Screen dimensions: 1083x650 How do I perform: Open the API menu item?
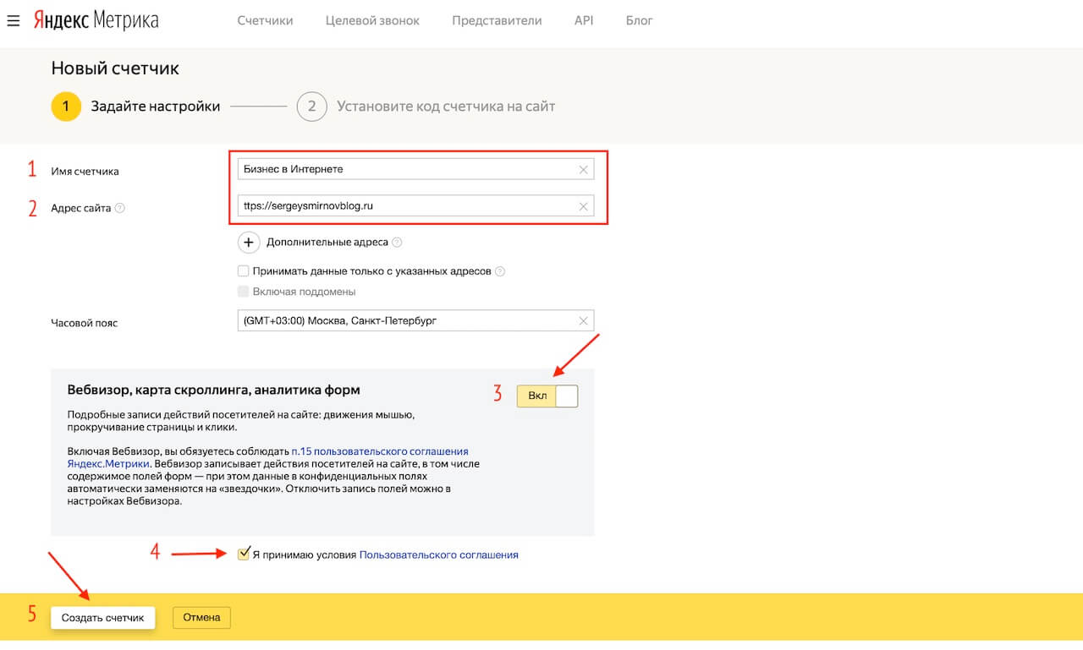click(584, 20)
